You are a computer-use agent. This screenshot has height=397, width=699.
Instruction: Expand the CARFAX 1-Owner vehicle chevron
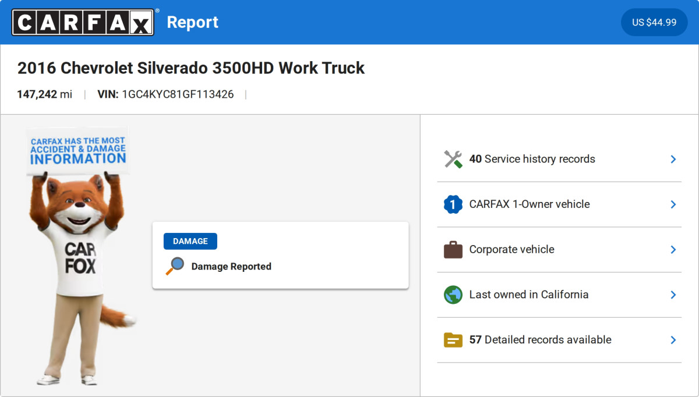coord(673,204)
